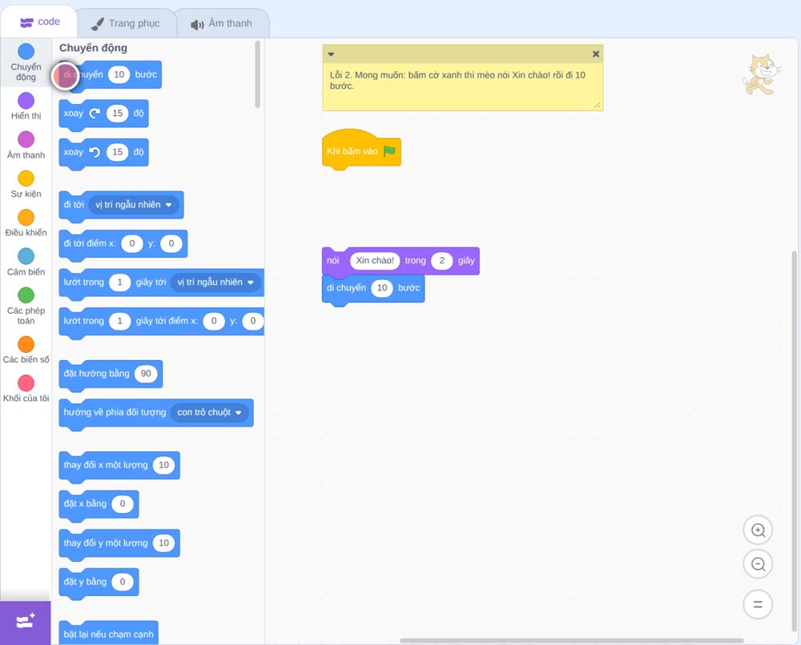
Task: Select the Hiển thị category circle
Action: (x=26, y=101)
